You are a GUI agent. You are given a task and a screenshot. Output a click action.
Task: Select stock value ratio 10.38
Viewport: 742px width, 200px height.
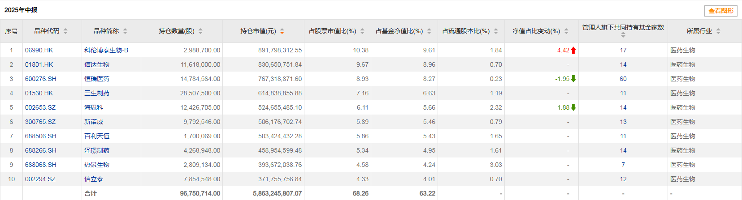[360, 50]
